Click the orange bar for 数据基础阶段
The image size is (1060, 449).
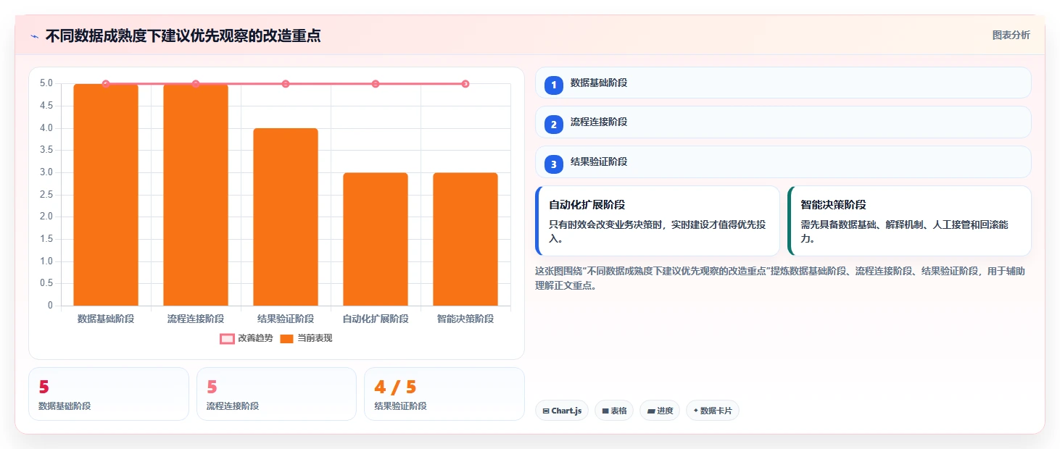click(x=106, y=195)
